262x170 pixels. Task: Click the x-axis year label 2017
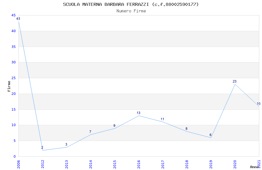point(163,164)
